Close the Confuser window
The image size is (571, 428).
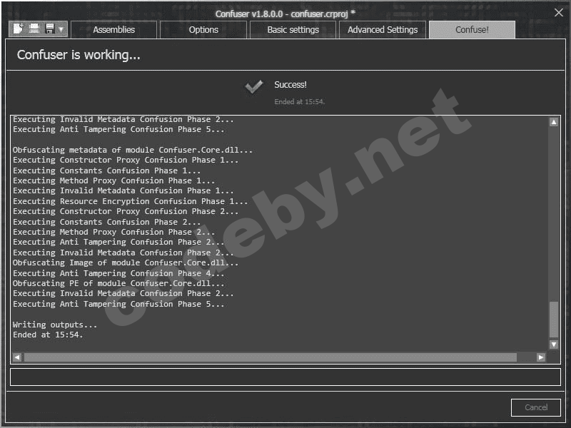click(559, 13)
